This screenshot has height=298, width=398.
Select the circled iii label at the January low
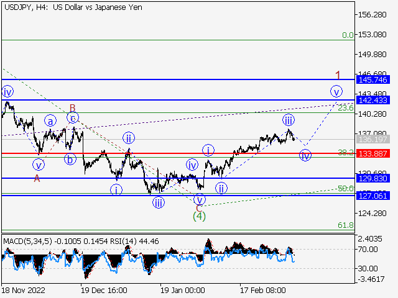[159, 203]
